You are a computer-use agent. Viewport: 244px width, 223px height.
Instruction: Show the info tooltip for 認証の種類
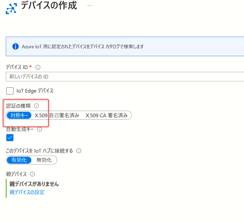point(36,106)
